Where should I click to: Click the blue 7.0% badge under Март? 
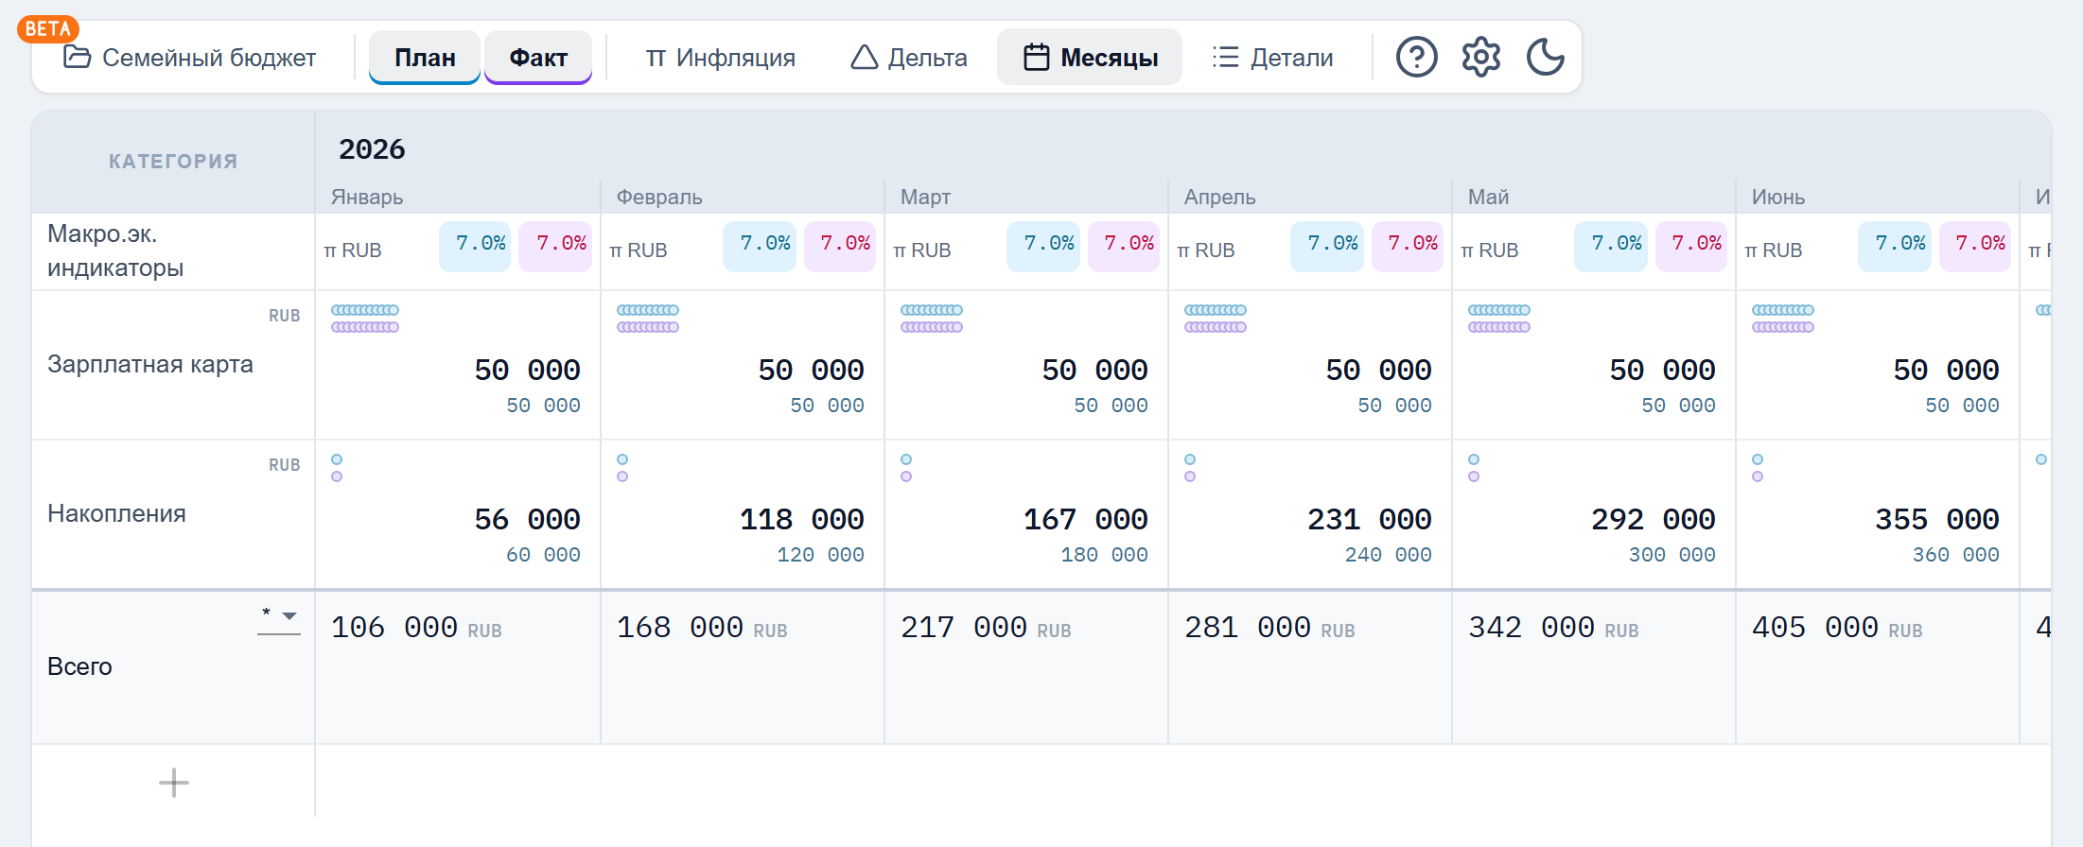click(1042, 246)
